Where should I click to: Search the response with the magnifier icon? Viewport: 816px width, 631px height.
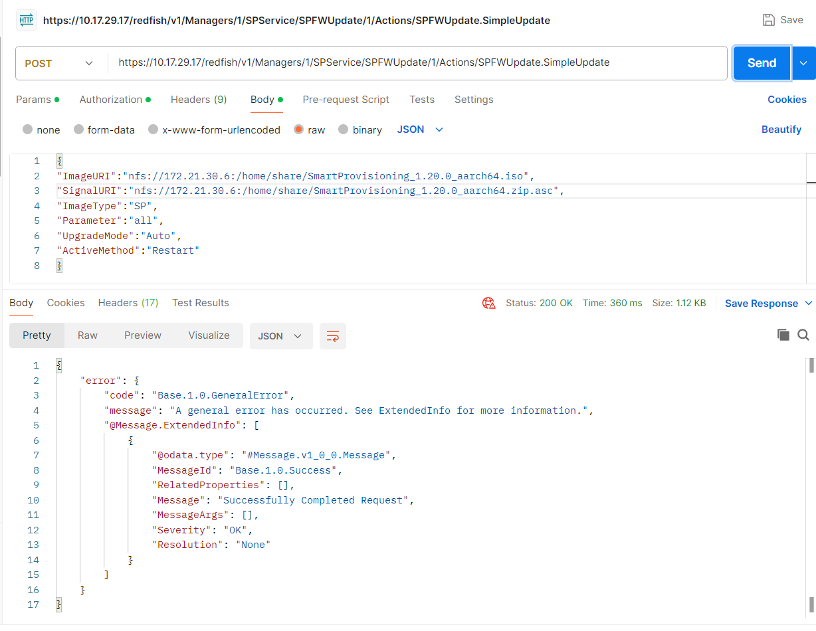tap(803, 335)
